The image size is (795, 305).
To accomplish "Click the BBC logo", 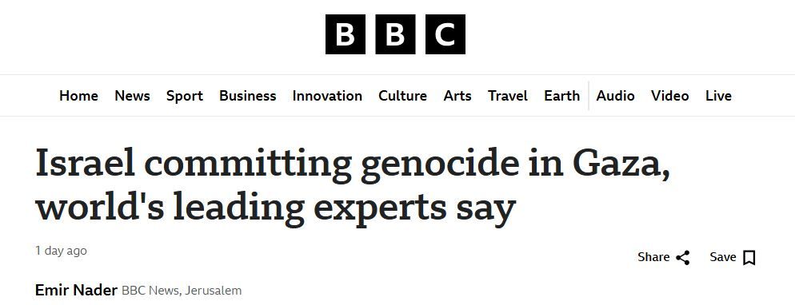I will click(x=395, y=34).
